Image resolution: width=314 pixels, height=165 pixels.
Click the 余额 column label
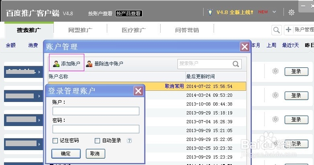[x=10, y=45]
